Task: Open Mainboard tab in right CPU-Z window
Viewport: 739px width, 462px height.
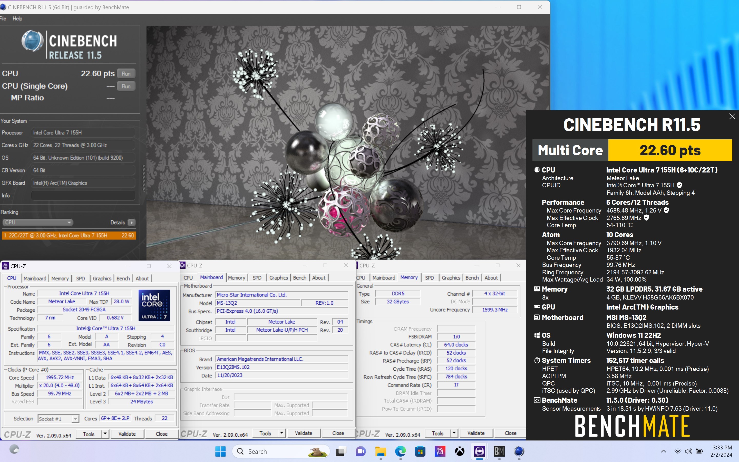Action: [384, 278]
